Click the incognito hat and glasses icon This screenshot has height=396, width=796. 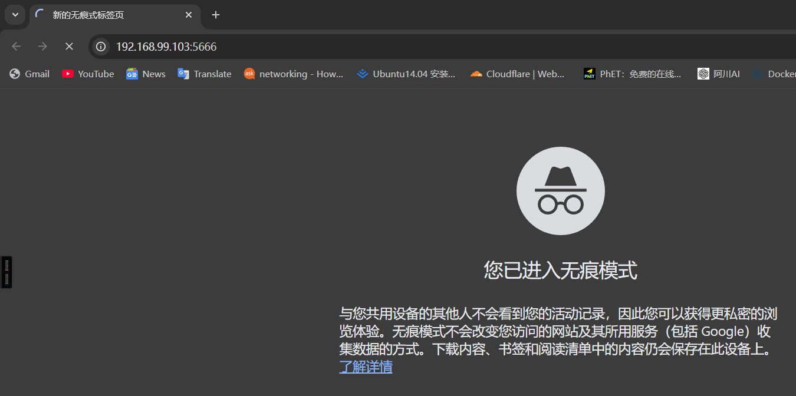click(561, 191)
